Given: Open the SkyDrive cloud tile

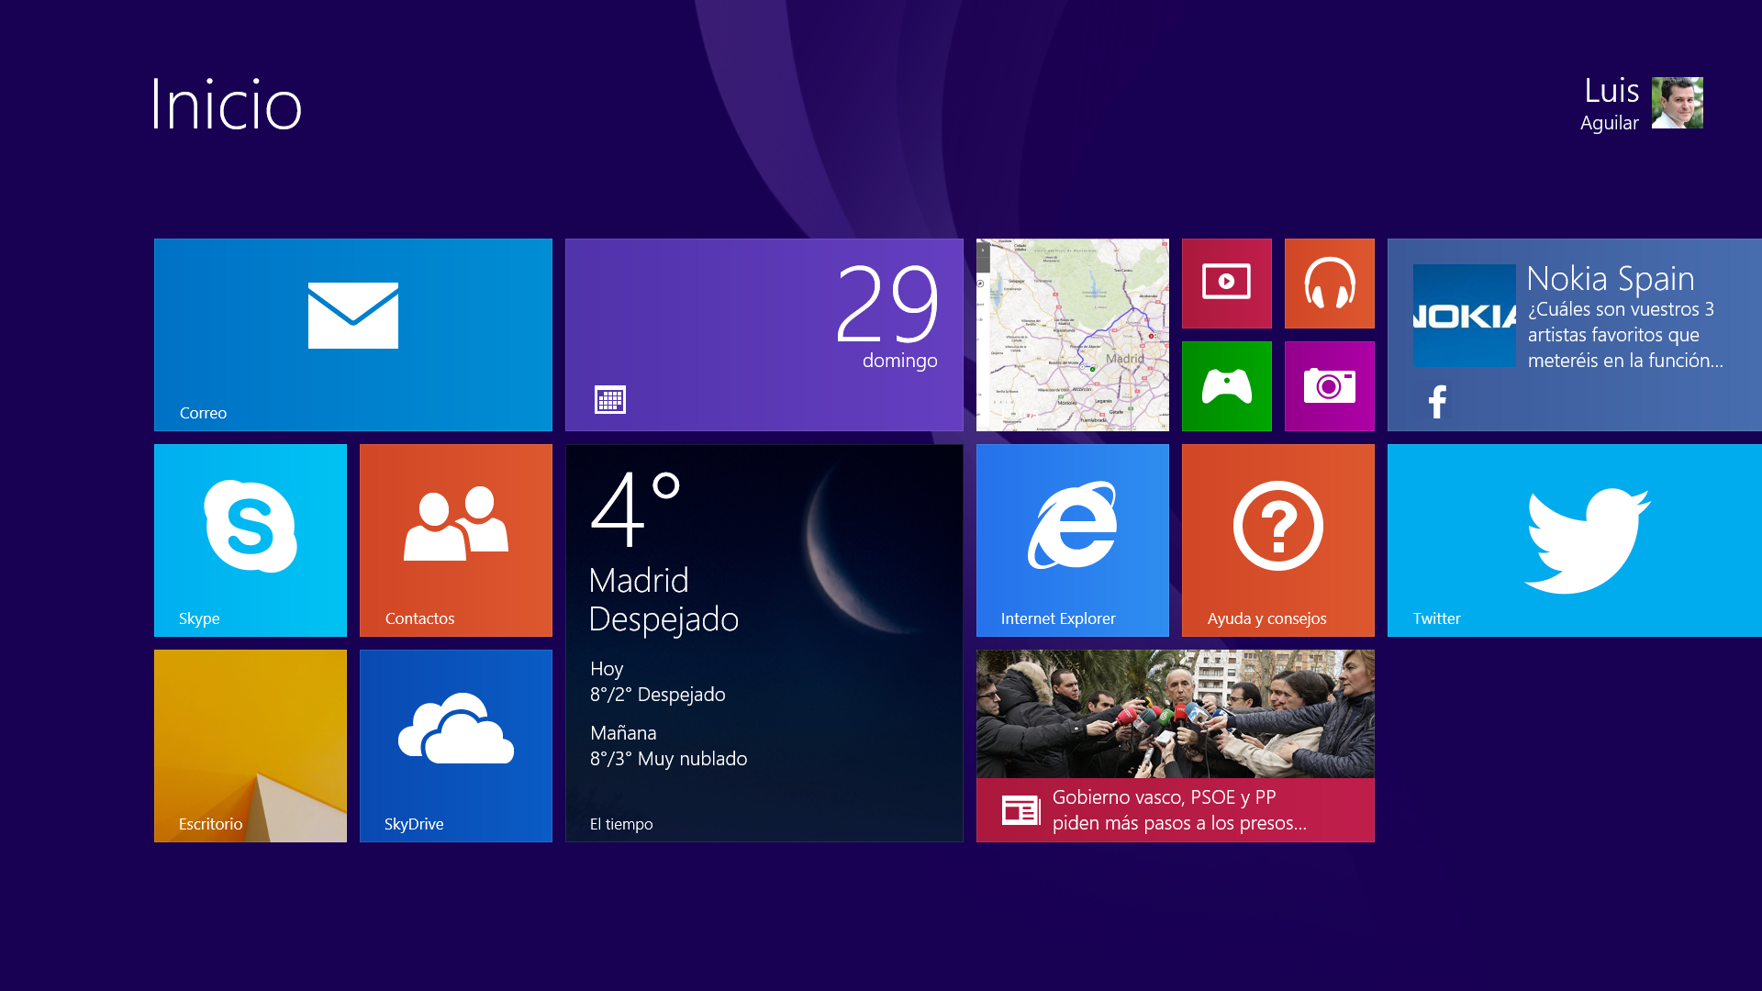Looking at the screenshot, I should click(x=456, y=745).
